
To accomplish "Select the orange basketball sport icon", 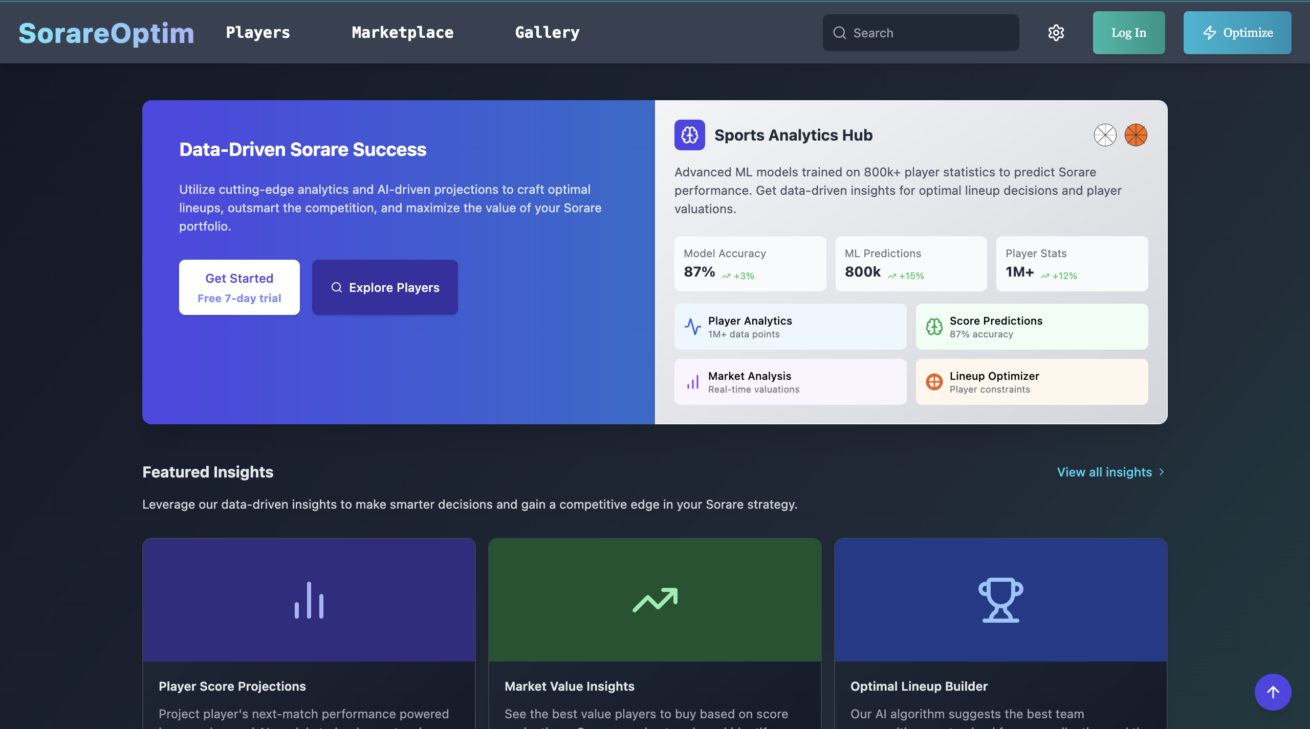I will click(1136, 135).
